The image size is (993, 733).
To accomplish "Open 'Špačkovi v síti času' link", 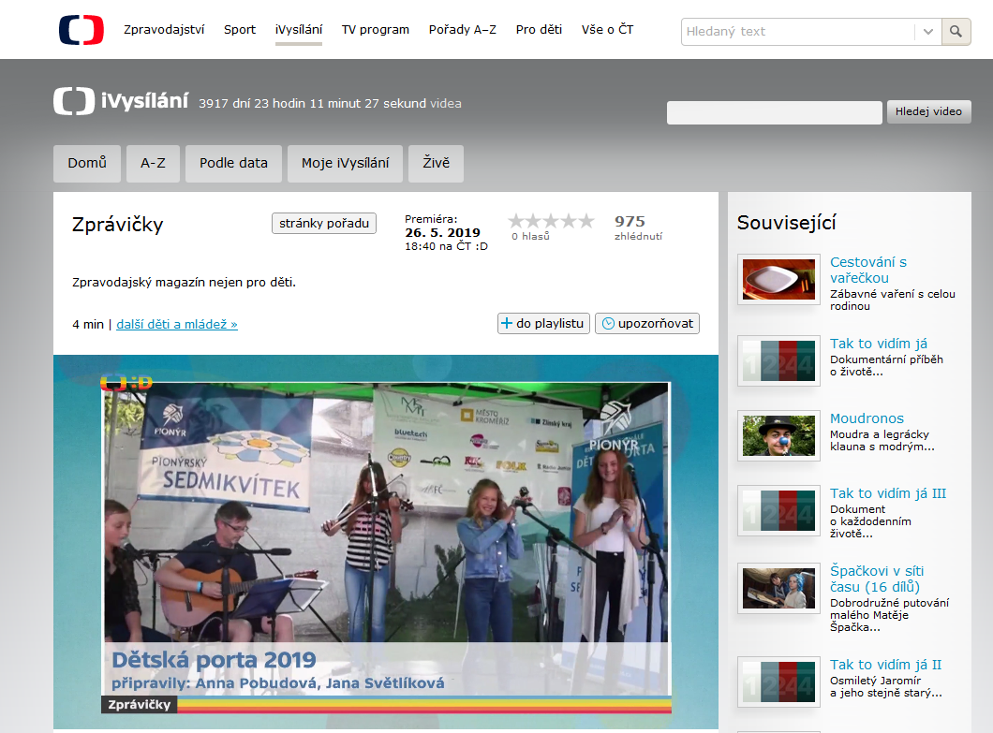I will pyautogui.click(x=877, y=579).
